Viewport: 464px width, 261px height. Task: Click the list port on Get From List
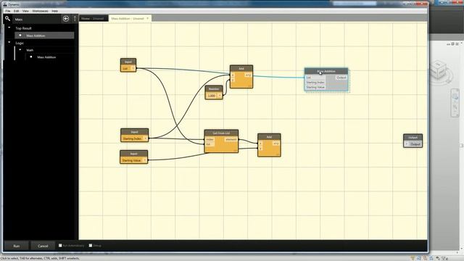click(209, 144)
